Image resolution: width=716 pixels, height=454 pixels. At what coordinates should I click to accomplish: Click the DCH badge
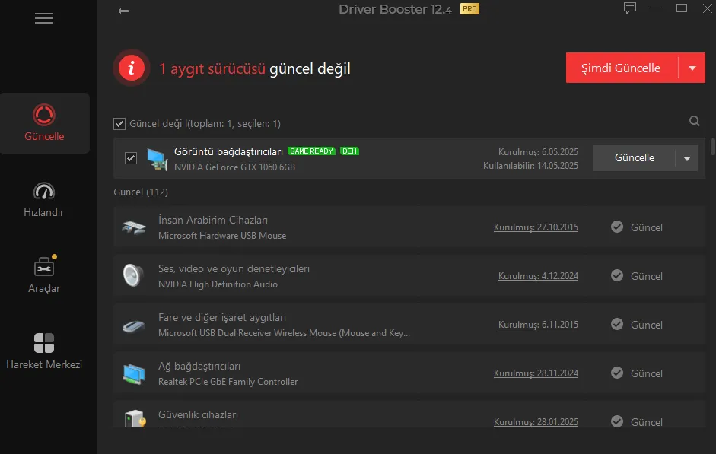click(349, 151)
